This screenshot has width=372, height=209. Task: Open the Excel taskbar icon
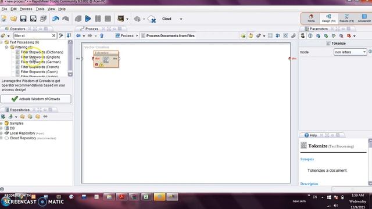click(146, 197)
